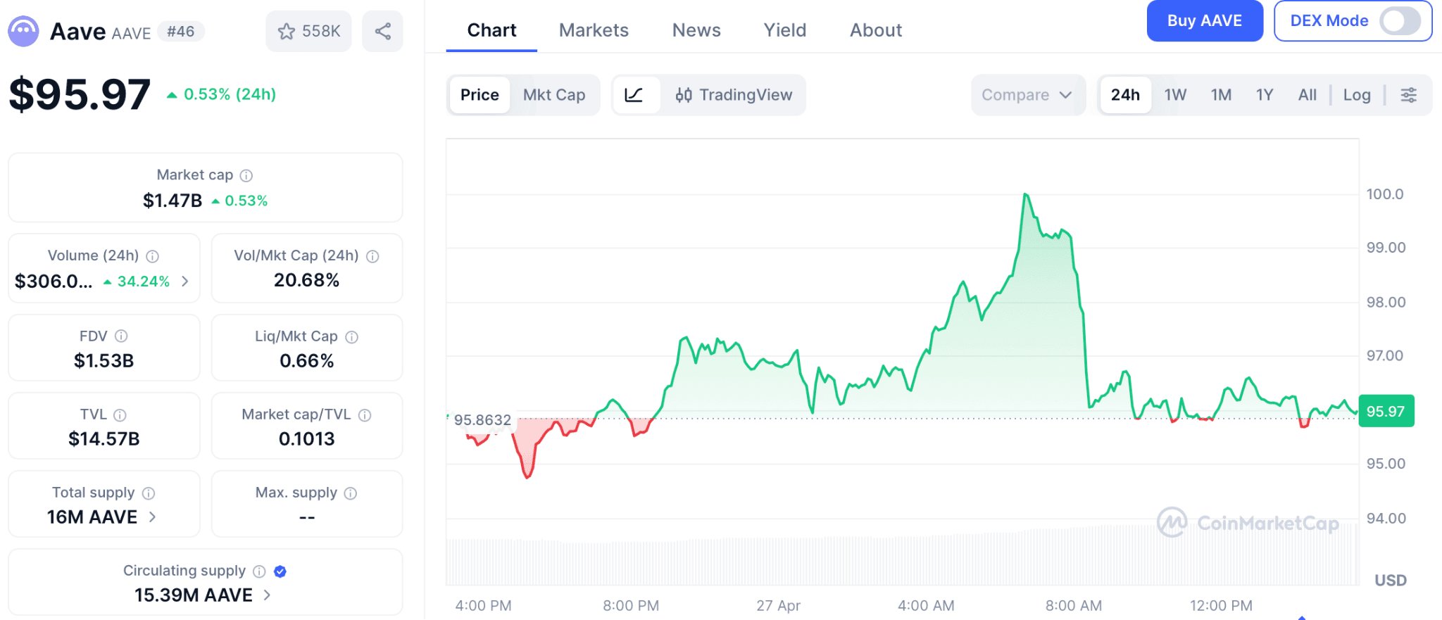Click the Market cap info icon
Image resolution: width=1442 pixels, height=620 pixels.
coord(246,175)
